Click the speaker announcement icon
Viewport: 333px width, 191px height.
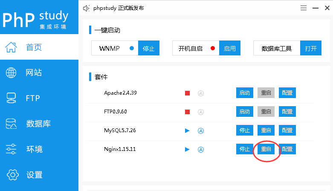86,8
